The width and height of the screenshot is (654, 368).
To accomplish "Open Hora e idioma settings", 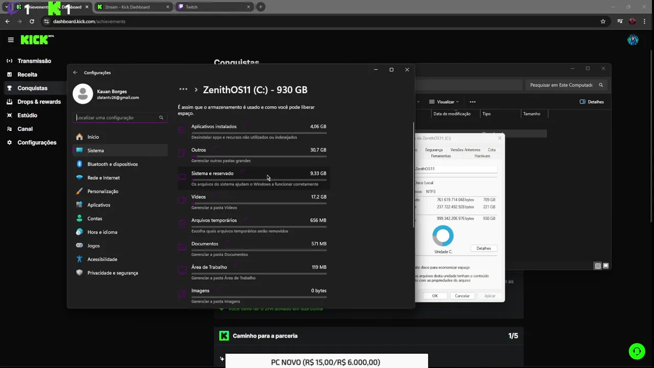I will pyautogui.click(x=120, y=232).
